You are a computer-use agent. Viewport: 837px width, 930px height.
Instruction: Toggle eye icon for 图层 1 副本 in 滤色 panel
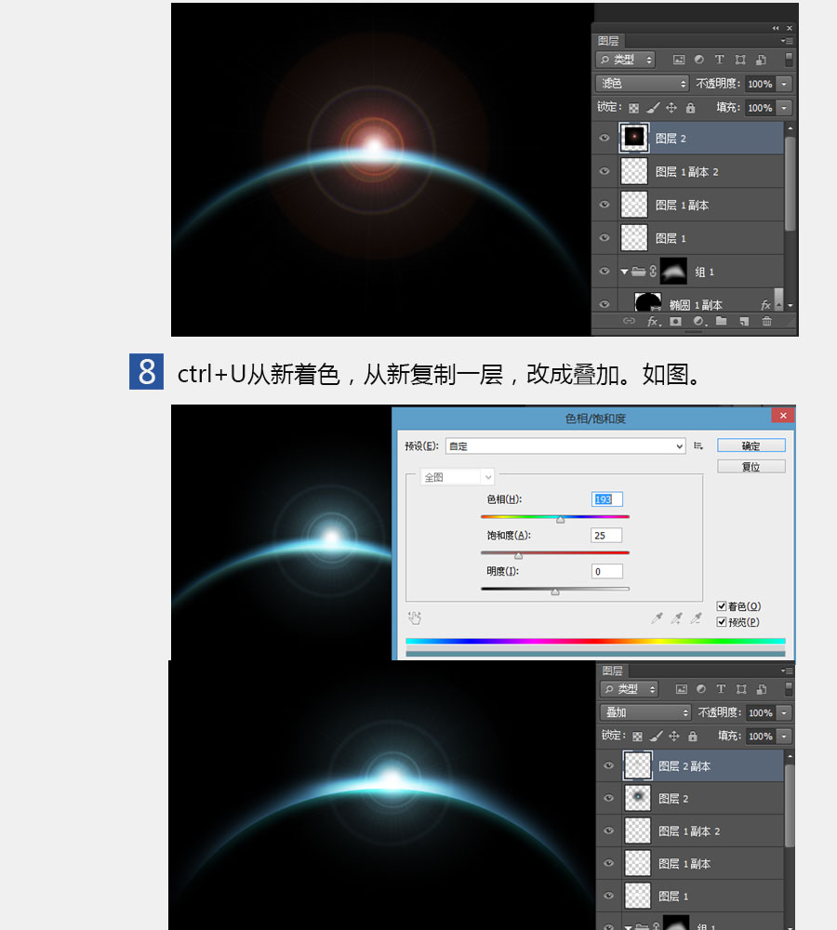pos(604,204)
